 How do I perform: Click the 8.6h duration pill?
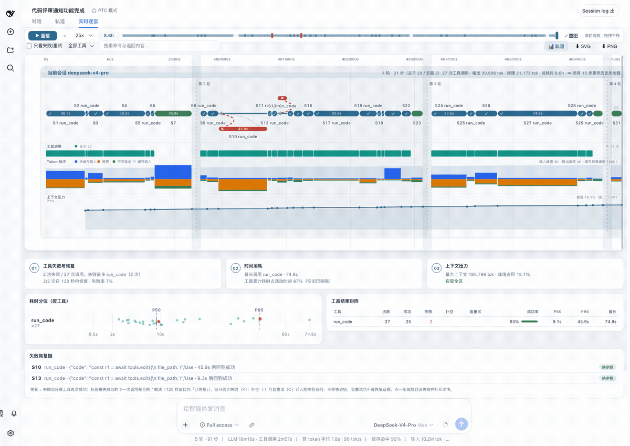[x=109, y=35]
